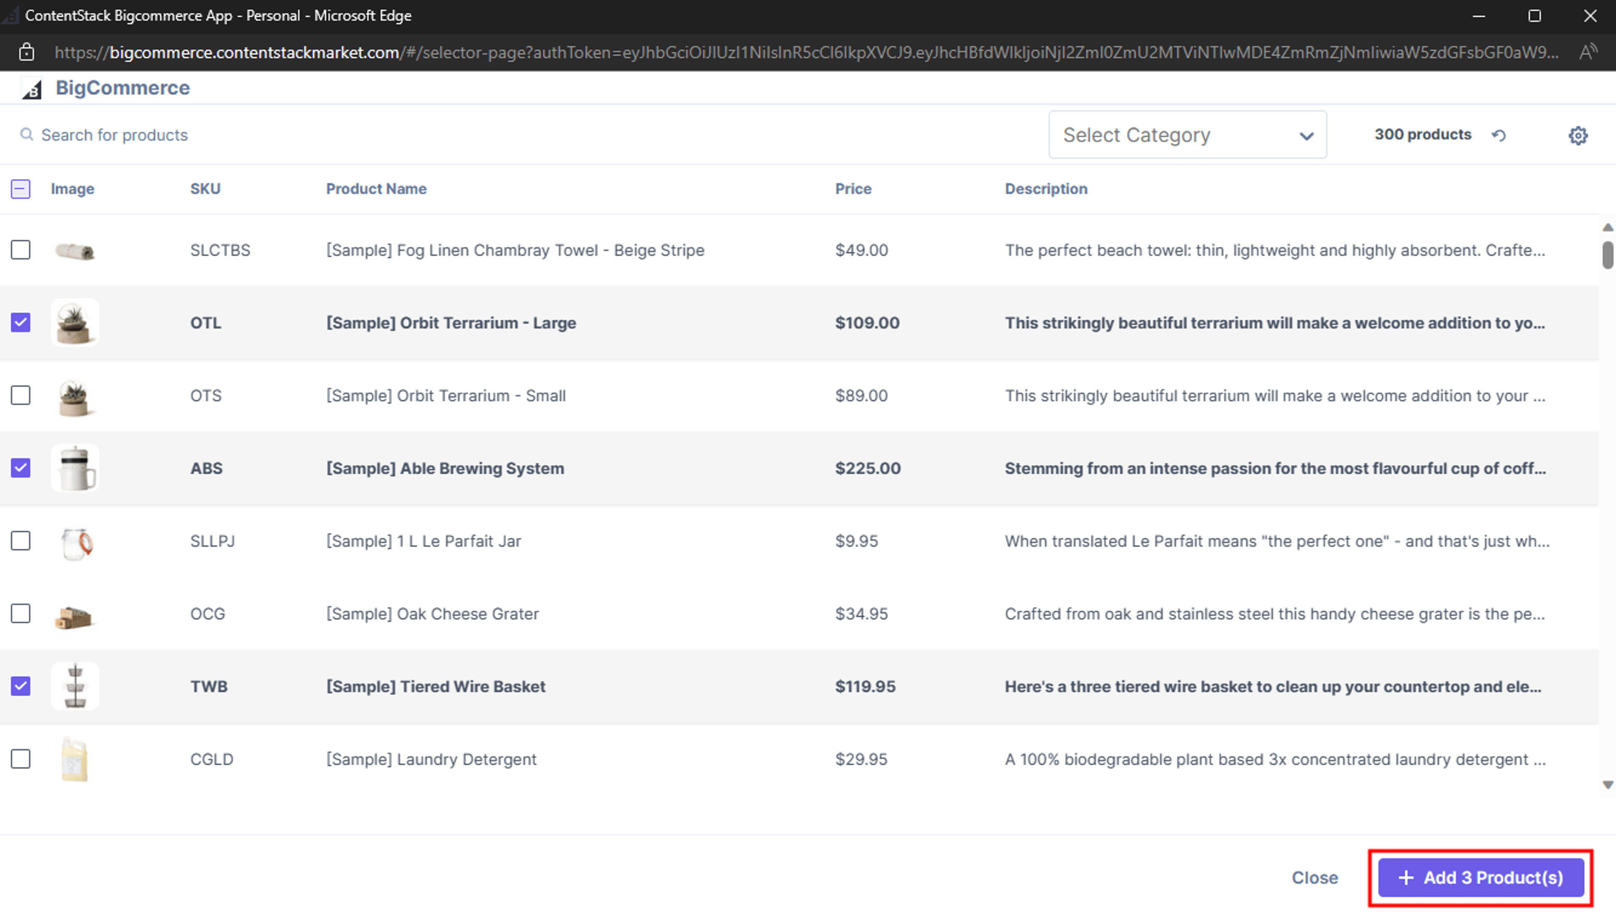
Task: Click the Price column header
Action: [853, 189]
